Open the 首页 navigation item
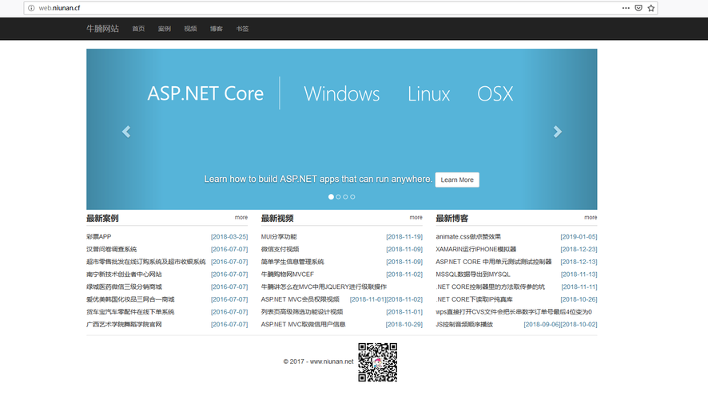 pos(138,29)
